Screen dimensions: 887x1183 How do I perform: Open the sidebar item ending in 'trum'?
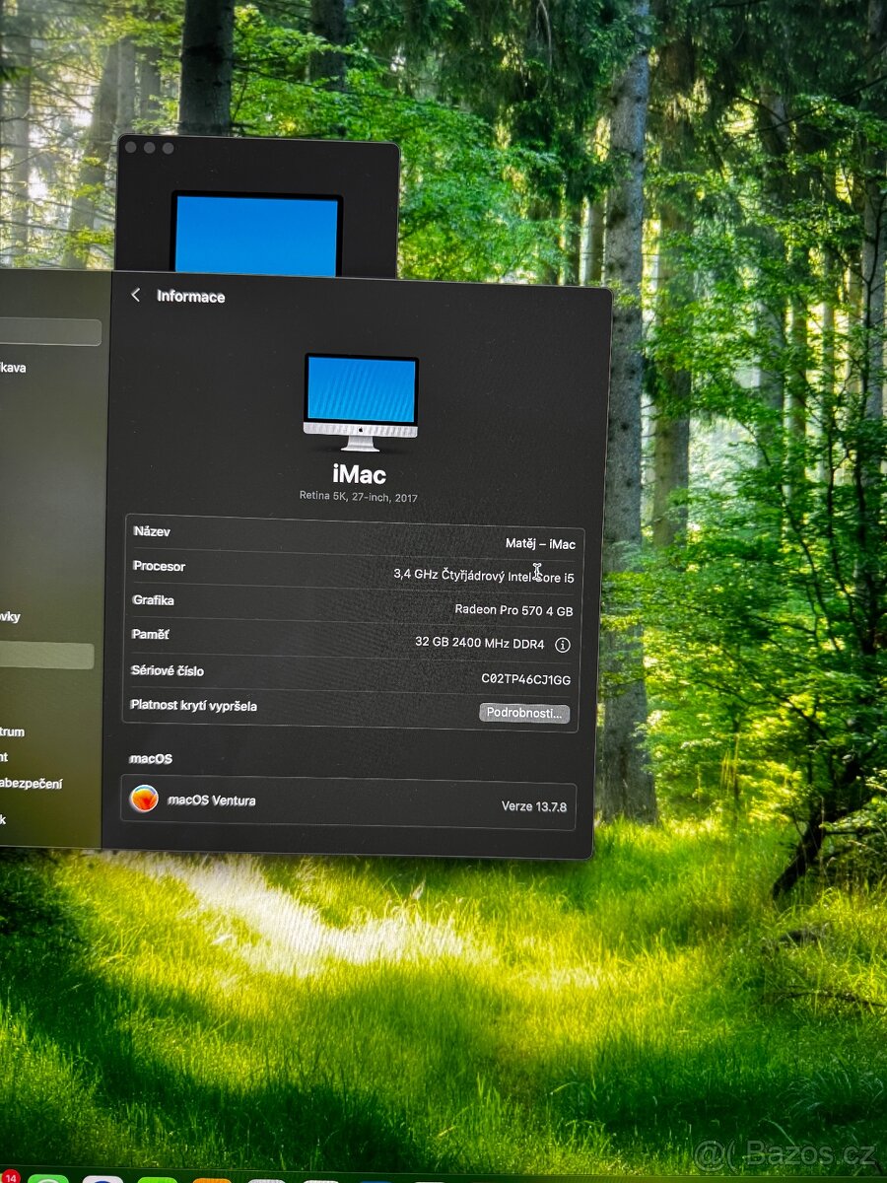(x=14, y=731)
